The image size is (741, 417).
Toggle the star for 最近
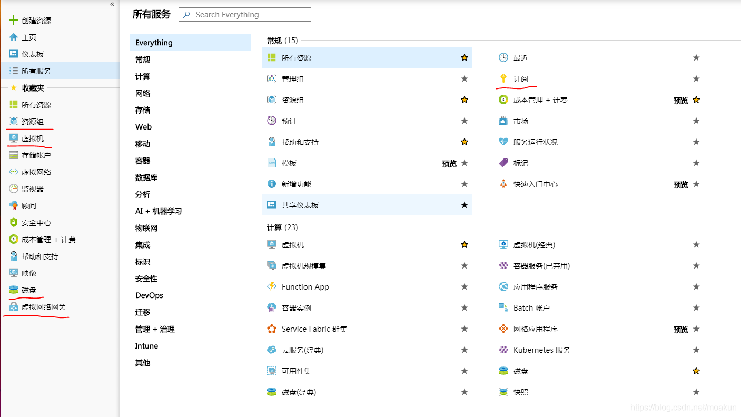pyautogui.click(x=696, y=57)
